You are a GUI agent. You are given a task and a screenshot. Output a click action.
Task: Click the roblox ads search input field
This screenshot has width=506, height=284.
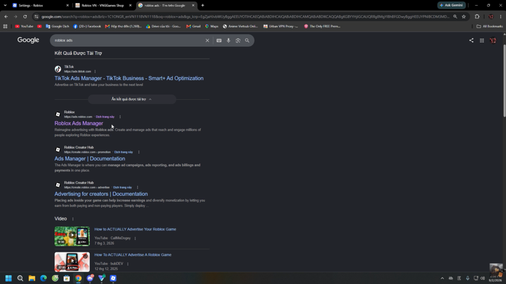[x=128, y=40]
